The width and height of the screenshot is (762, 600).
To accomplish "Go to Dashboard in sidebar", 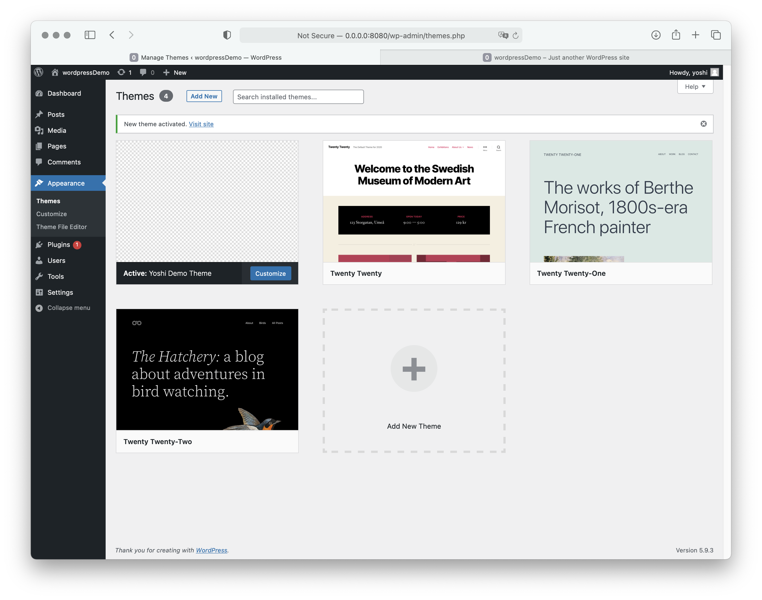I will tap(68, 93).
